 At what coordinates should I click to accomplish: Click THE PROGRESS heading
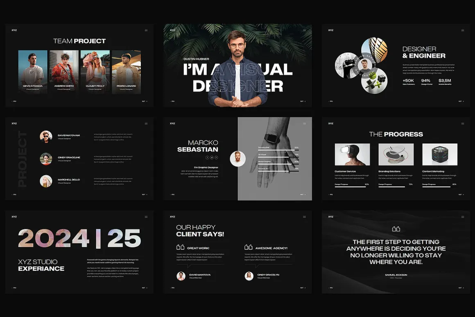pyautogui.click(x=396, y=134)
